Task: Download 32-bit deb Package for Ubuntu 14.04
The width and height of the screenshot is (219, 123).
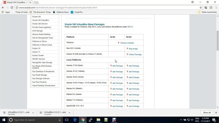Action: coord(117,83)
